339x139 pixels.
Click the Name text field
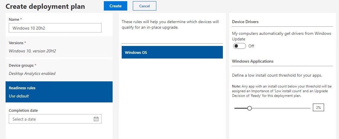[x=55, y=28]
